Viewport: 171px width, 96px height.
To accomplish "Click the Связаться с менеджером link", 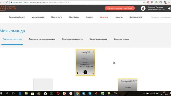I will coord(161,17).
